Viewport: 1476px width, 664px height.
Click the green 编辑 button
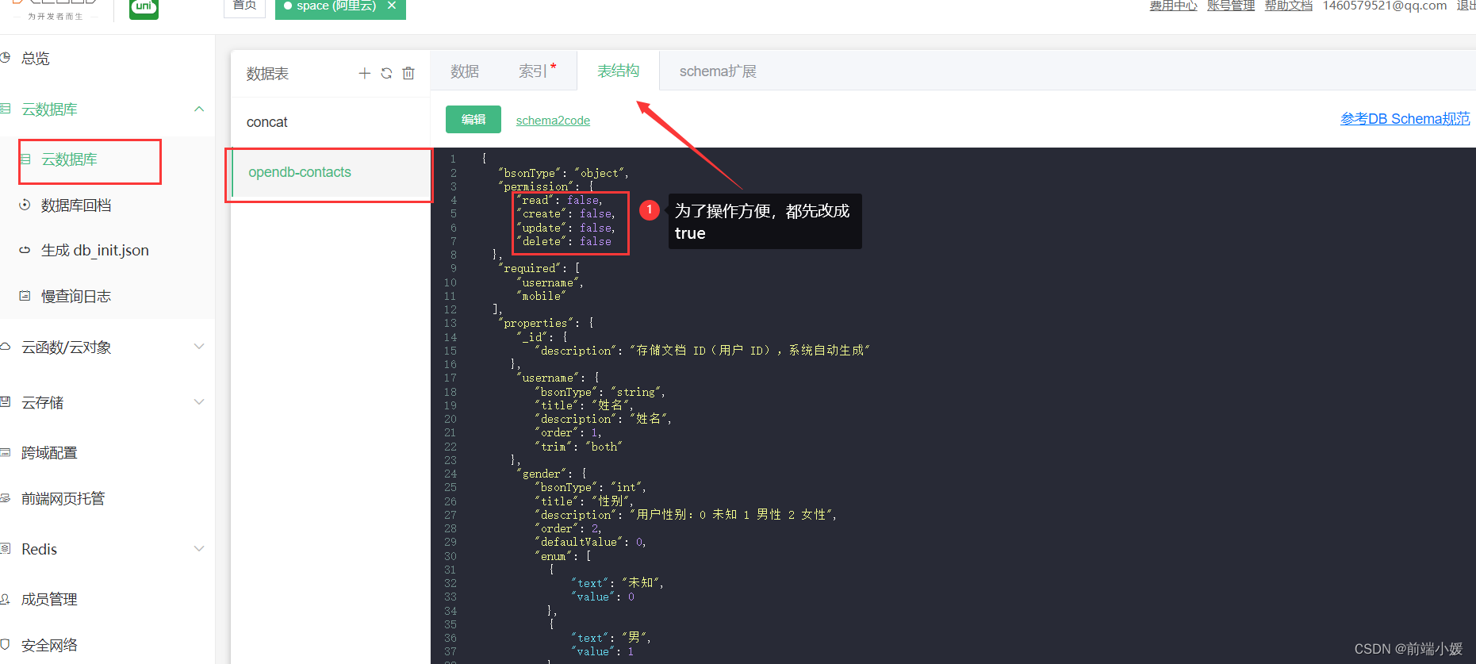tap(473, 119)
